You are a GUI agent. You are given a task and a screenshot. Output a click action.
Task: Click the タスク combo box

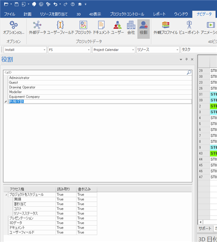point(199,50)
